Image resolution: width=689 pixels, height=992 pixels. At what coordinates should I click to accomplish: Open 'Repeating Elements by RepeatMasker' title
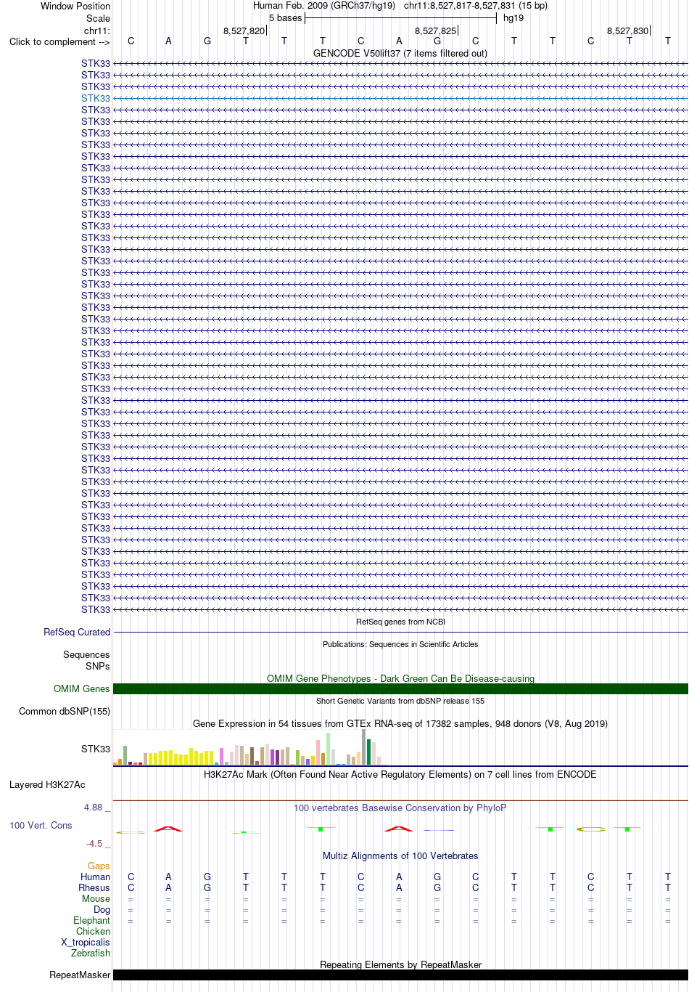tap(400, 964)
